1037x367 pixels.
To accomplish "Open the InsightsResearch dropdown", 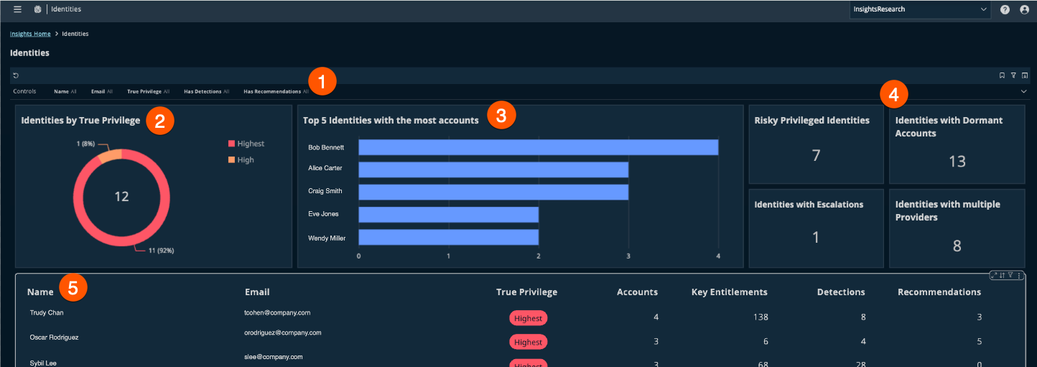I will (x=920, y=9).
